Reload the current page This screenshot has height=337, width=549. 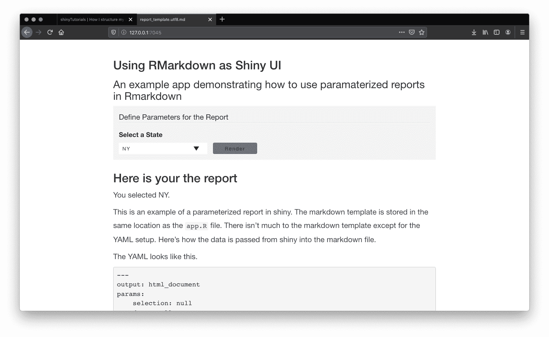pyautogui.click(x=50, y=32)
